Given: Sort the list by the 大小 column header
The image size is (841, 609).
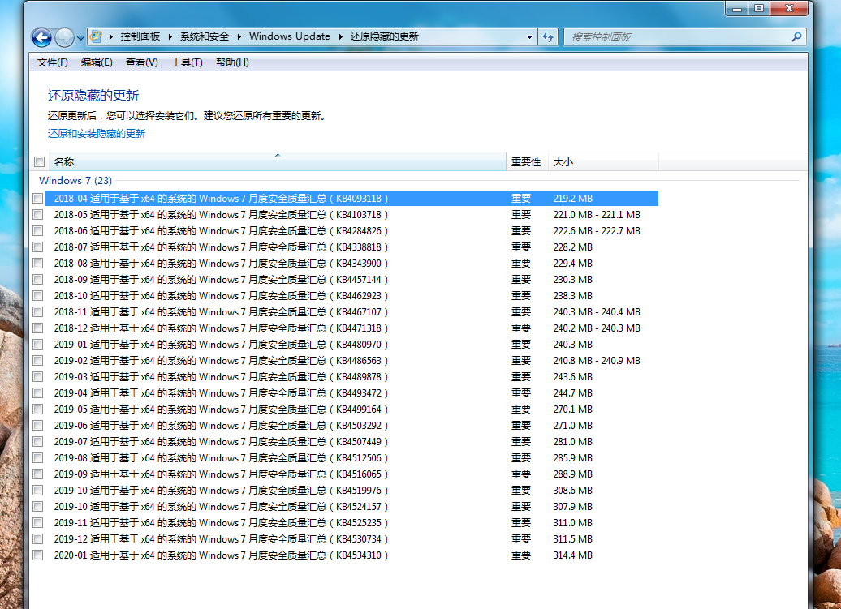Looking at the screenshot, I should coord(563,162).
